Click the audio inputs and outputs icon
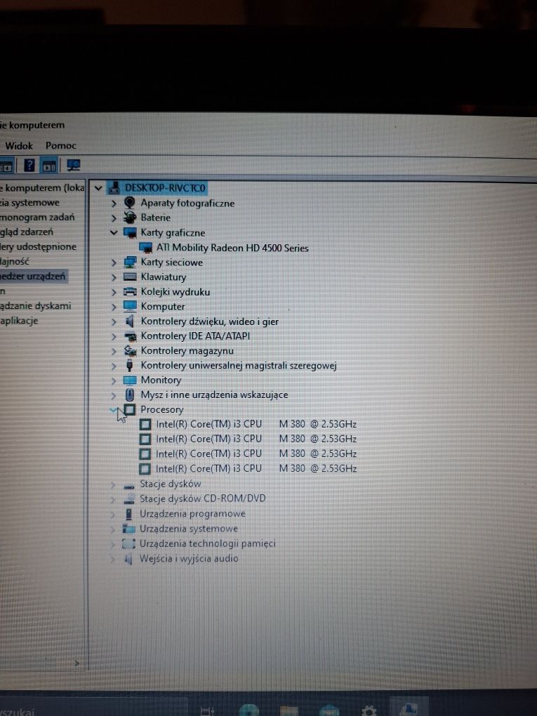537x716 pixels. click(128, 559)
